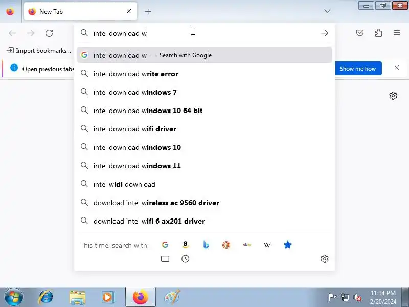Personalize New Tab gear icon
Screen dimensions: 409x307
pos(393,96)
